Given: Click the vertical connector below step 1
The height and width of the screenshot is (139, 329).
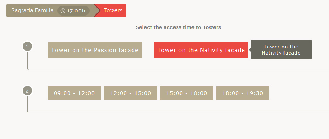Looking at the screenshot, I should (27, 60).
